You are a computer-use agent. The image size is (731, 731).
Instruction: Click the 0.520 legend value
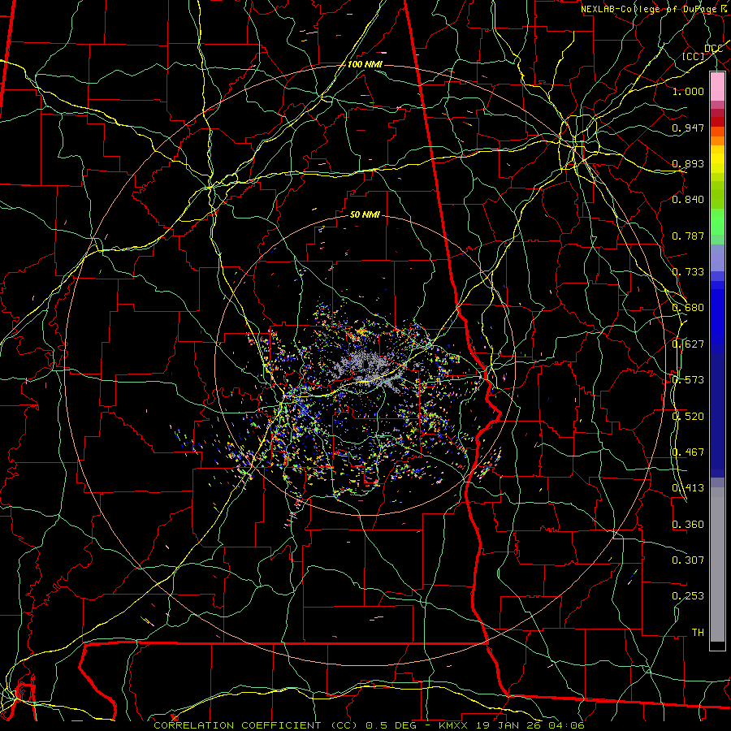(x=688, y=417)
